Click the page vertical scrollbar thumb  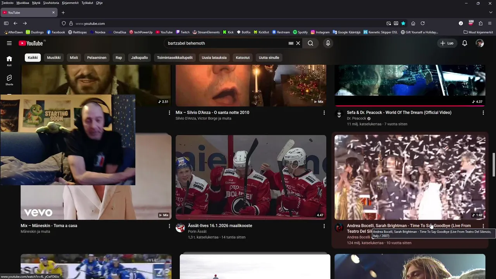coord(494,164)
